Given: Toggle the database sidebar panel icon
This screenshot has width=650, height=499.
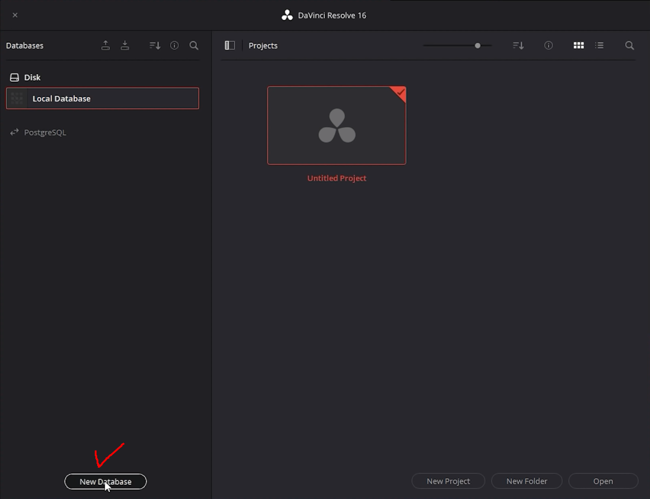Looking at the screenshot, I should click(x=230, y=45).
